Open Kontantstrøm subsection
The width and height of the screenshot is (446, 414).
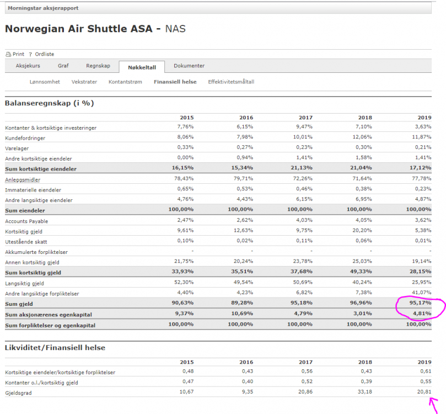(125, 82)
